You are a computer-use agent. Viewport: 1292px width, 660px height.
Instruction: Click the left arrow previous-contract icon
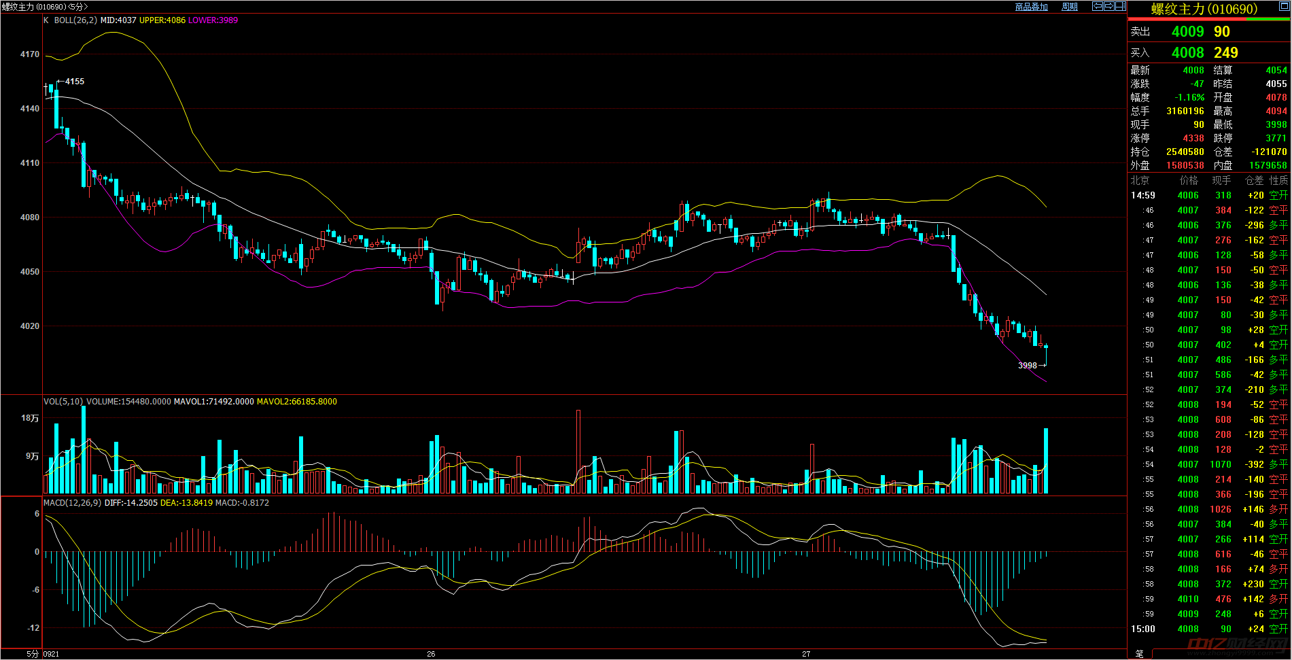click(1098, 6)
